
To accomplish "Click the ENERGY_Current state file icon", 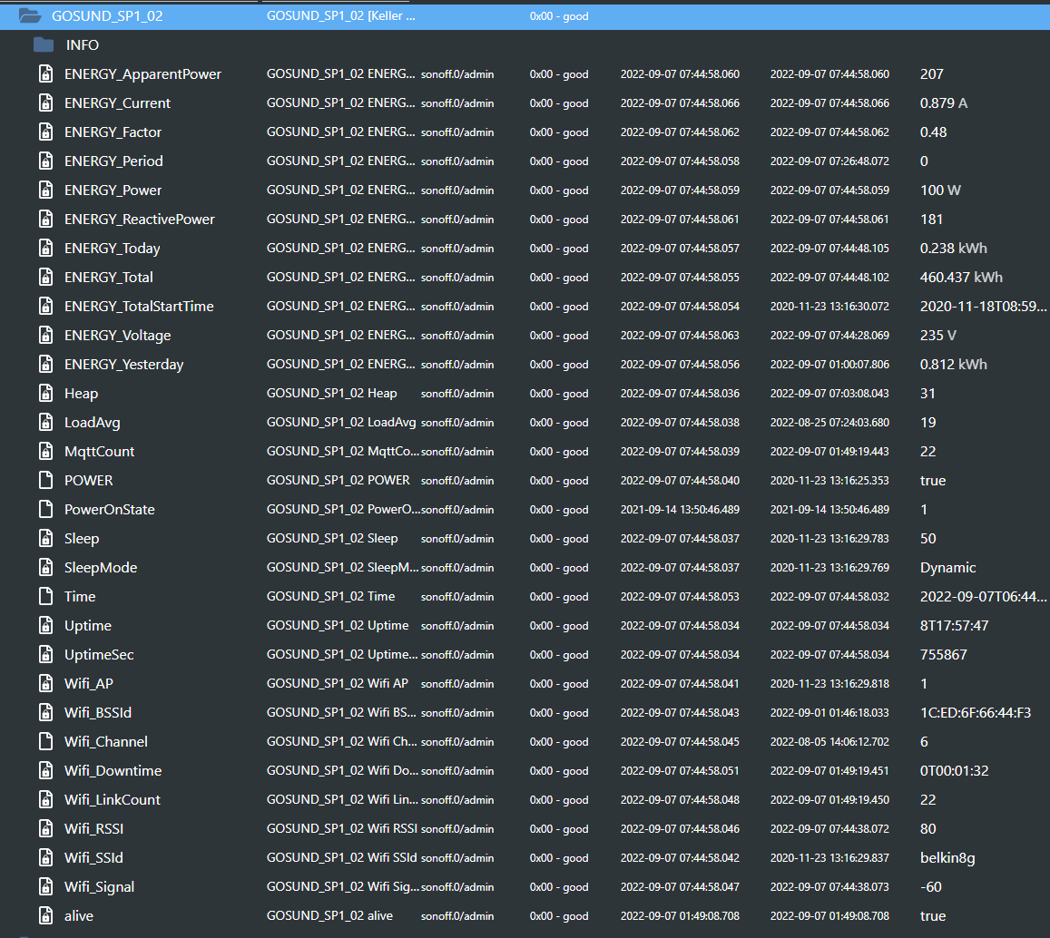I will (x=45, y=103).
